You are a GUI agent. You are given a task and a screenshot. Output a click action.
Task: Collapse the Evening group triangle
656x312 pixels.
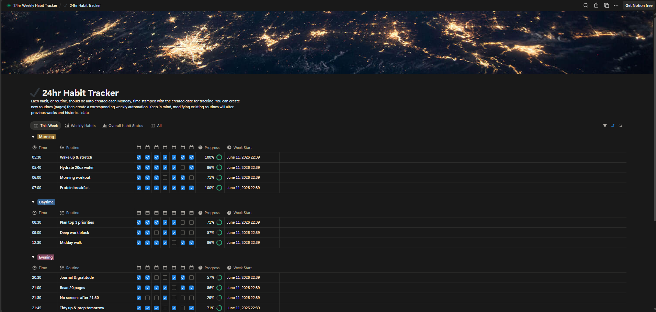[x=33, y=257]
